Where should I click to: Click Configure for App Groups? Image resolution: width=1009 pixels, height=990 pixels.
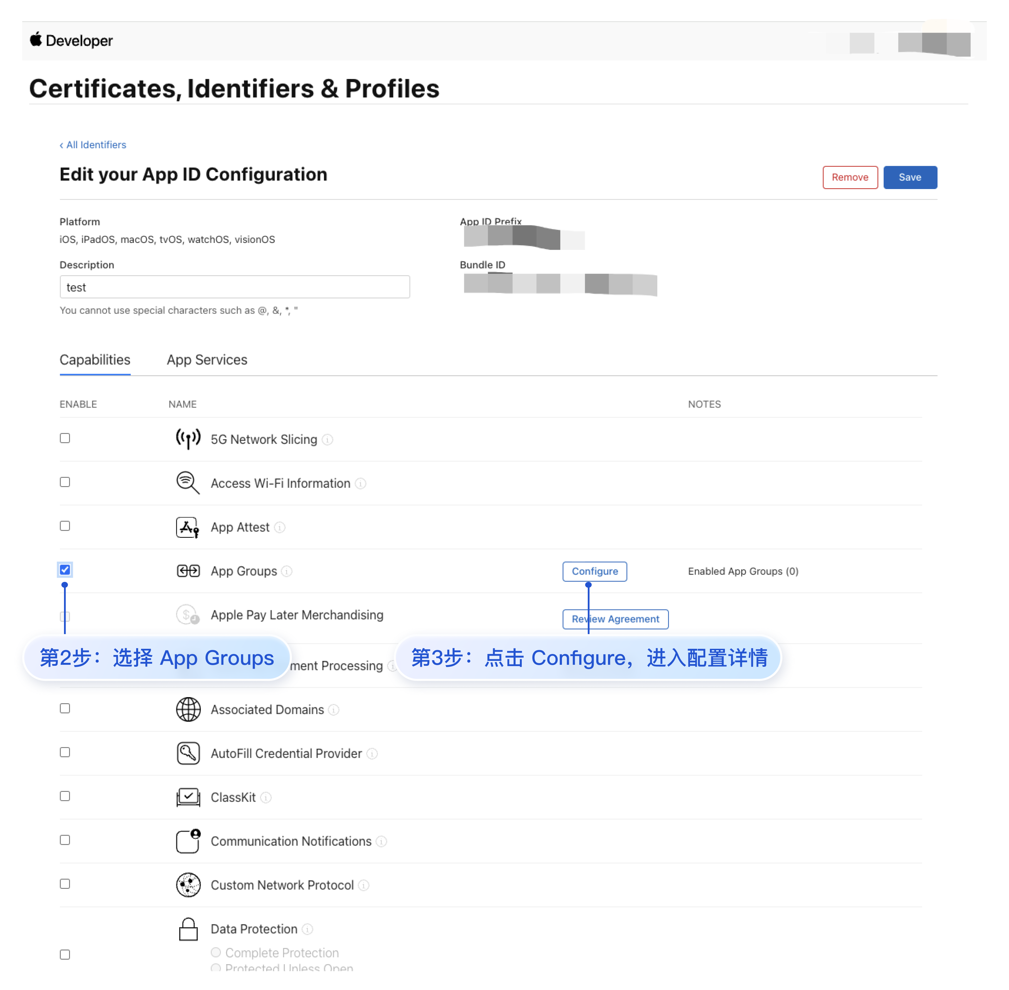click(595, 571)
